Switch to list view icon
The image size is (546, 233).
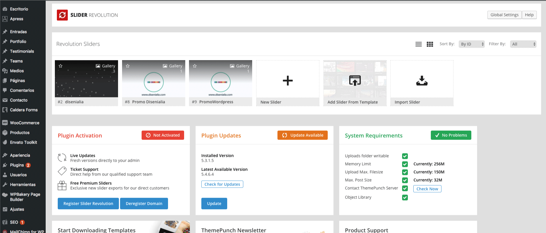click(x=418, y=44)
